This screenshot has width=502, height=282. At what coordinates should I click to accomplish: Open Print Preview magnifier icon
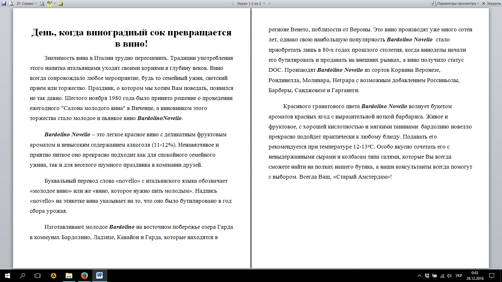tap(11, 3)
